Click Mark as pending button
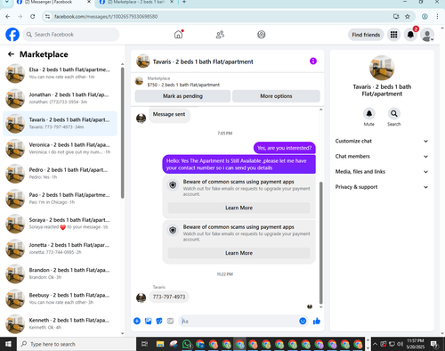 pos(182,96)
